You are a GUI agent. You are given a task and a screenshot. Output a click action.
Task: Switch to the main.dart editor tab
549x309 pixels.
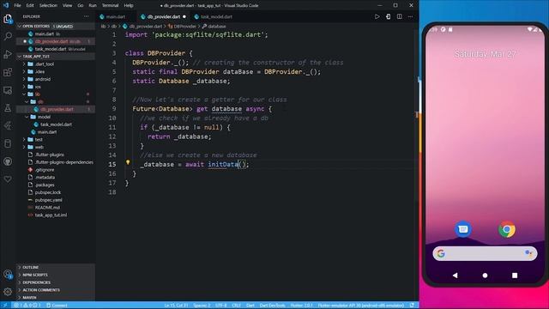coord(116,16)
